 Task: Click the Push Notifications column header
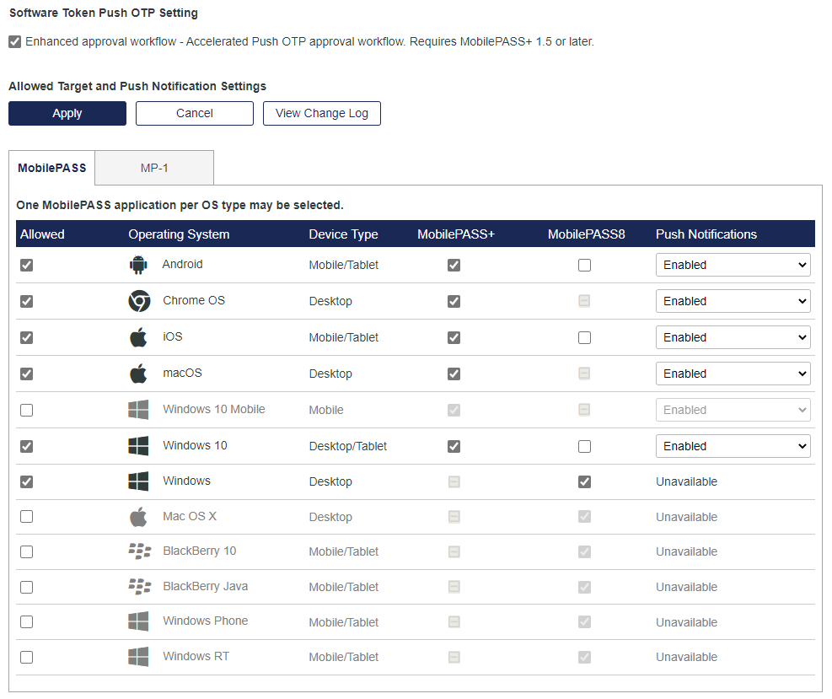(706, 234)
